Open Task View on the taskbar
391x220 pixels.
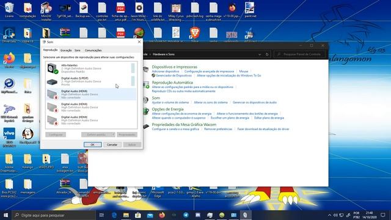point(101,215)
